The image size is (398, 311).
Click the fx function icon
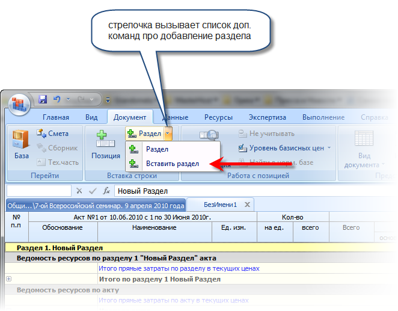106,191
